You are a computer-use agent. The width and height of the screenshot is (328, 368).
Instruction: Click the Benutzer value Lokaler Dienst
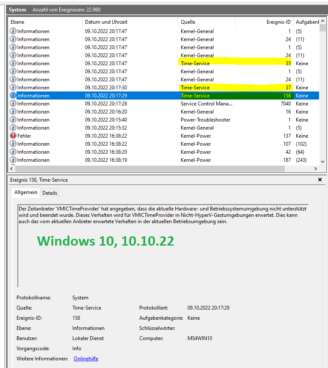[x=88, y=338]
